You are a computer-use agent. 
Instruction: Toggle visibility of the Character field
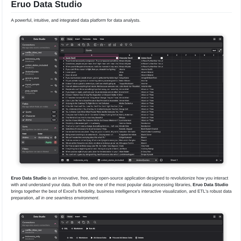click(x=23, y=116)
